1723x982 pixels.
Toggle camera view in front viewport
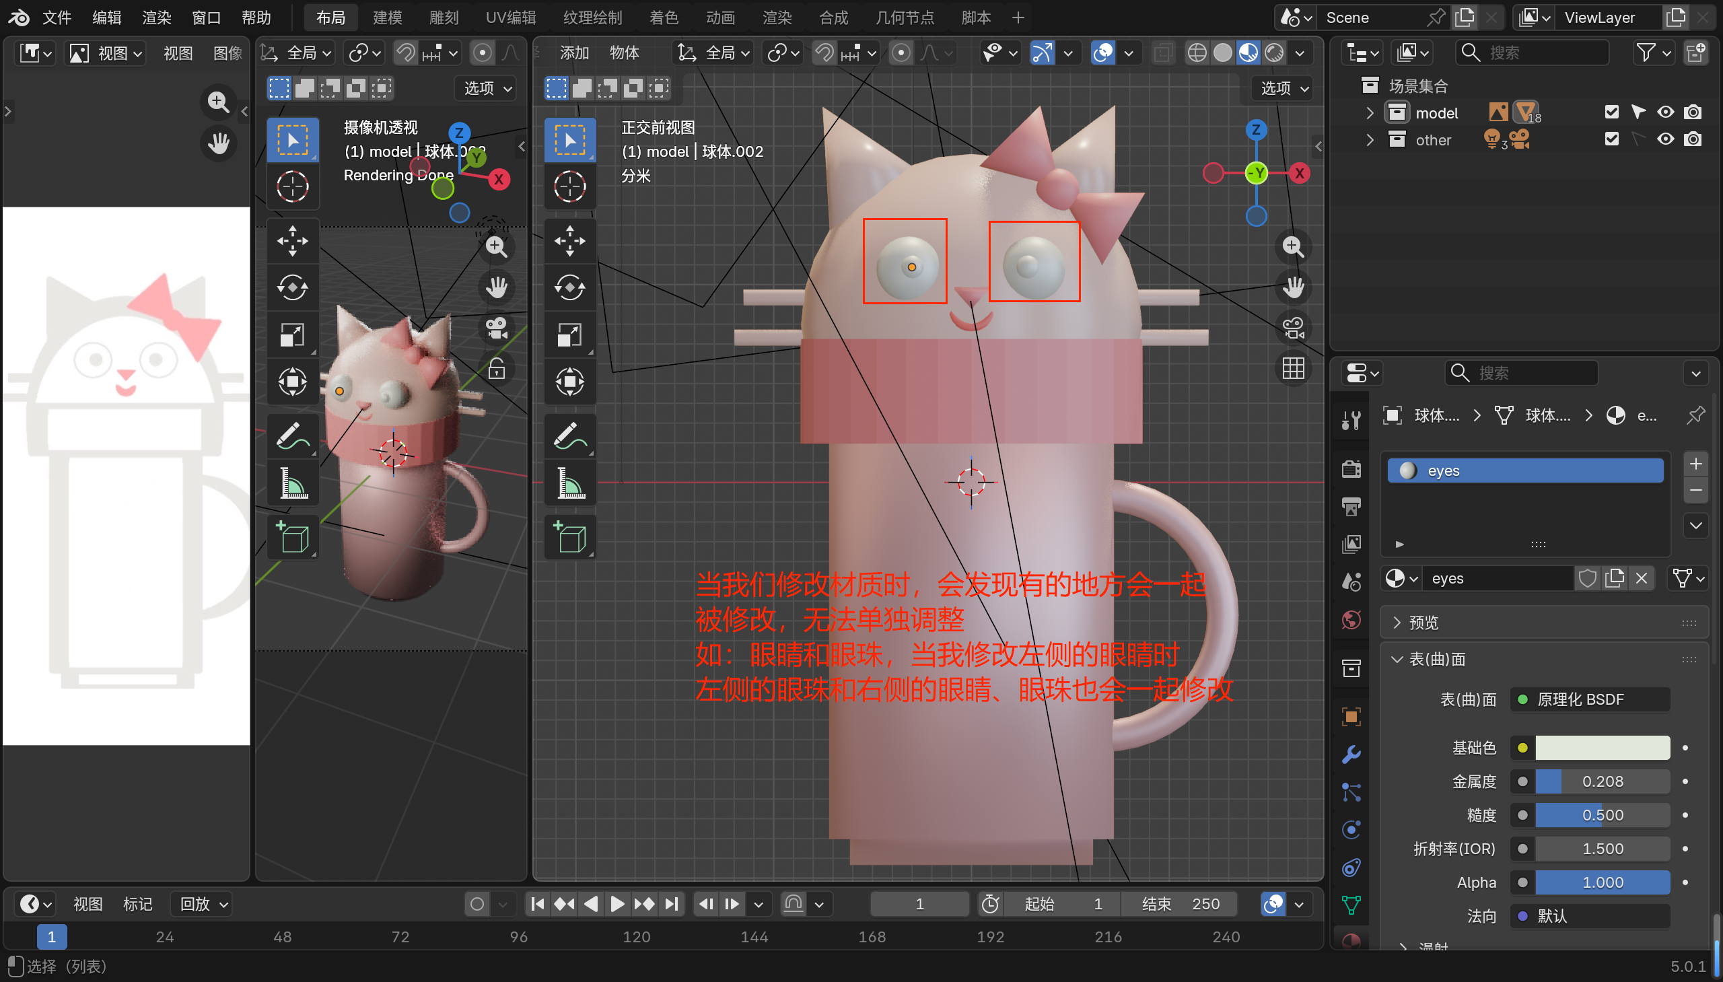click(x=1293, y=328)
